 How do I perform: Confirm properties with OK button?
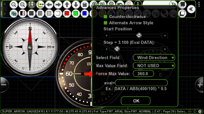[136, 101]
